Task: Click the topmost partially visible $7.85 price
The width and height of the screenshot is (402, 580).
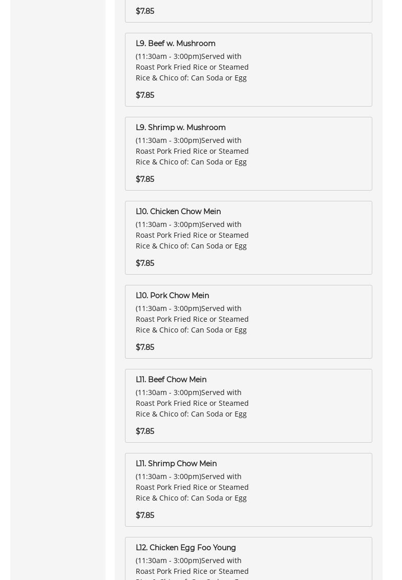Action: 145,11
